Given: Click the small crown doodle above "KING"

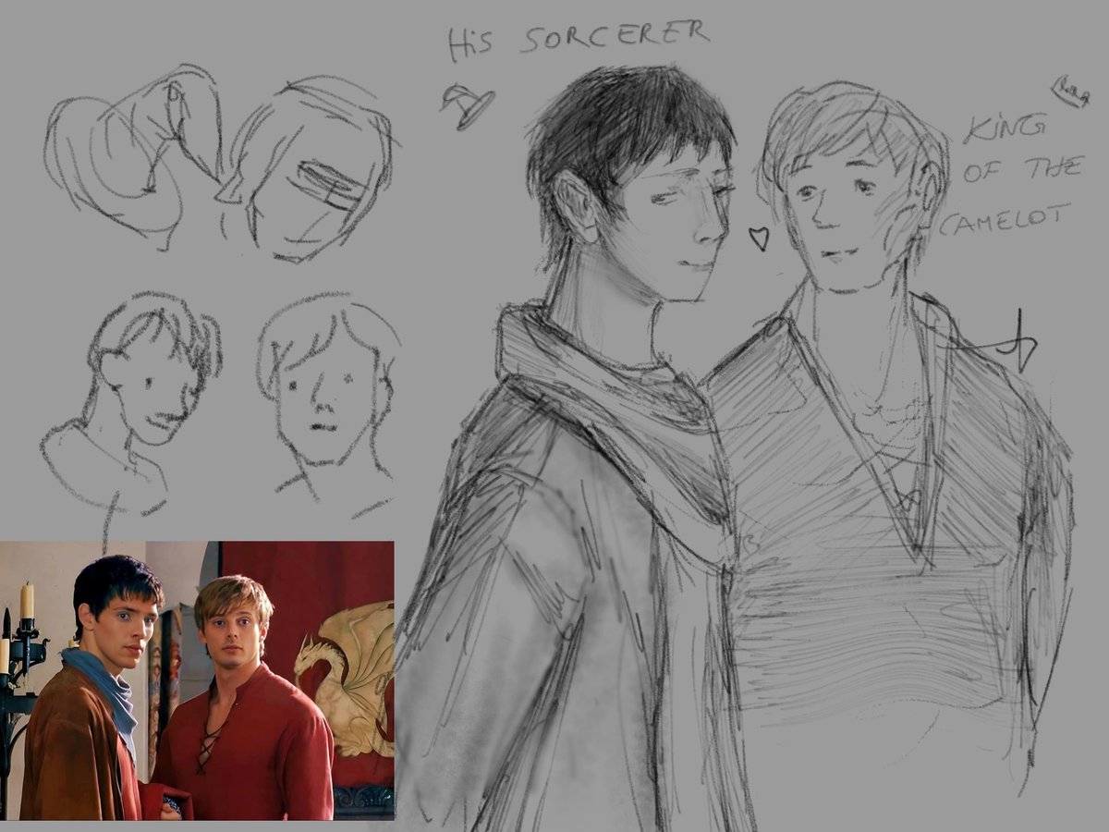Looking at the screenshot, I should [1070, 92].
